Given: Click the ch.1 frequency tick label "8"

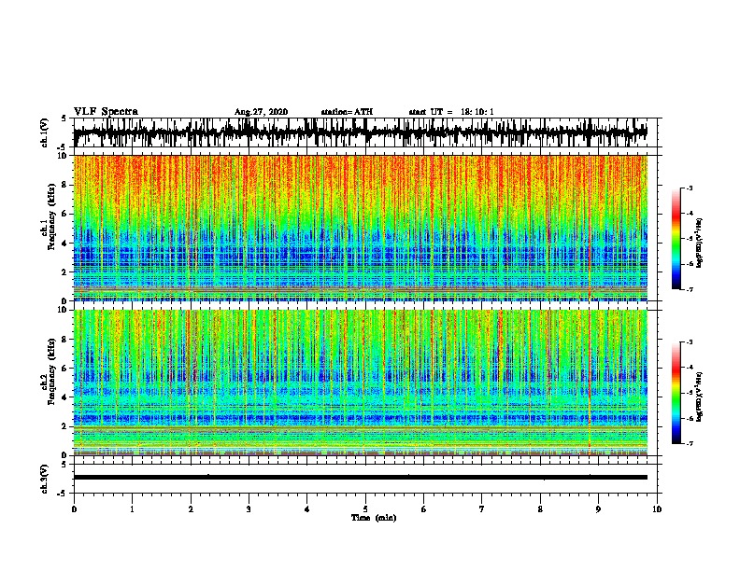Looking at the screenshot, I should coord(65,185).
